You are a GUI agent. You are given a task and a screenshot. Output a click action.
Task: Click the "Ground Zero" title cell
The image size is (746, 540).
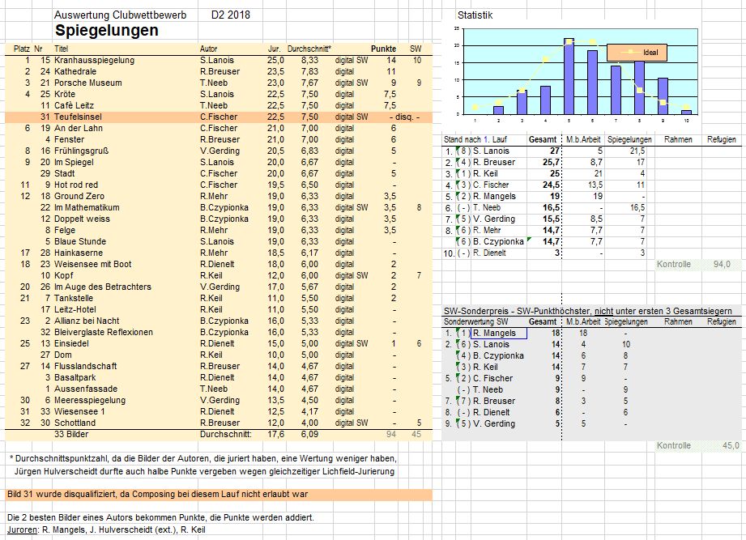coord(79,196)
